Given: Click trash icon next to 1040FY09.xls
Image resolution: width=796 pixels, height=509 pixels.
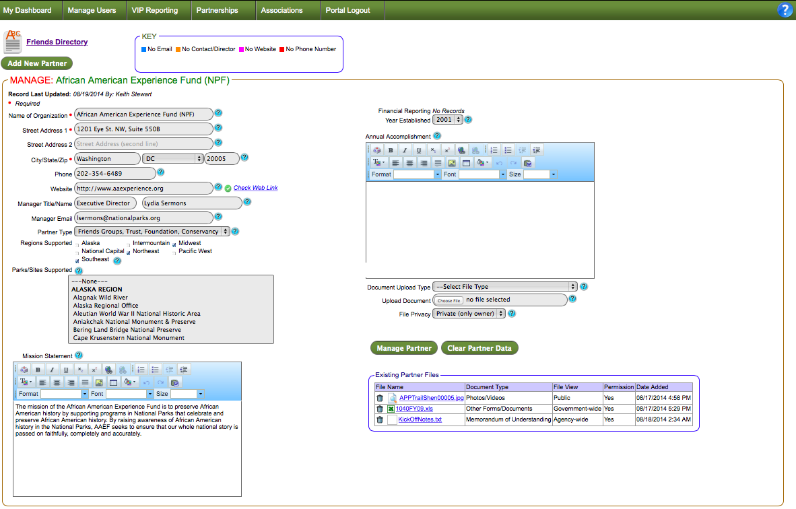Looking at the screenshot, I should coord(380,409).
